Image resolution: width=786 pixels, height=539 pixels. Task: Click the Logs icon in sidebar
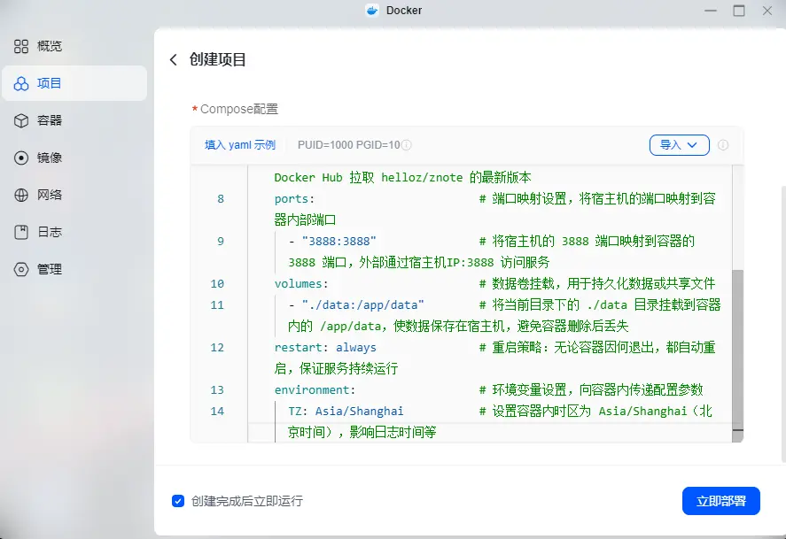pos(21,232)
